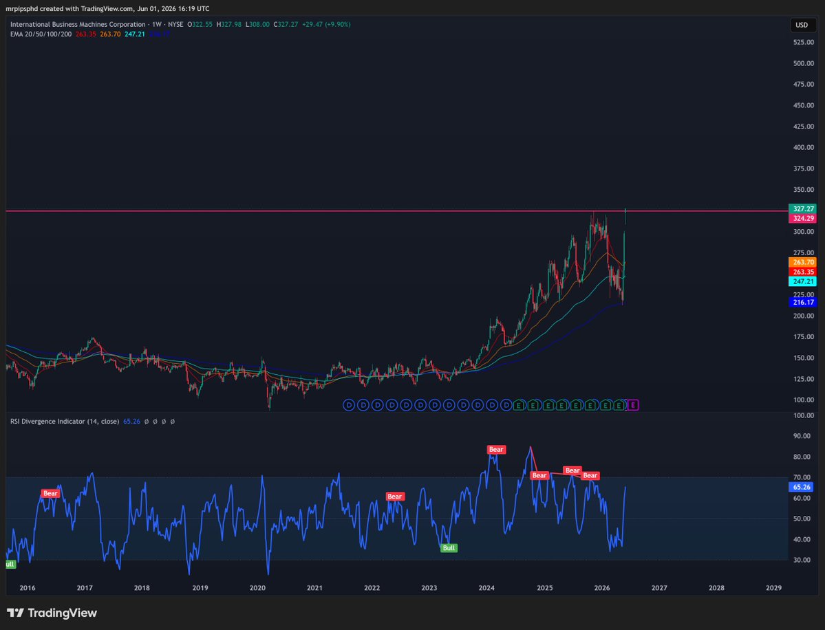Click the first green earnings E marker
Screen dimensions: 825x630
click(519, 405)
